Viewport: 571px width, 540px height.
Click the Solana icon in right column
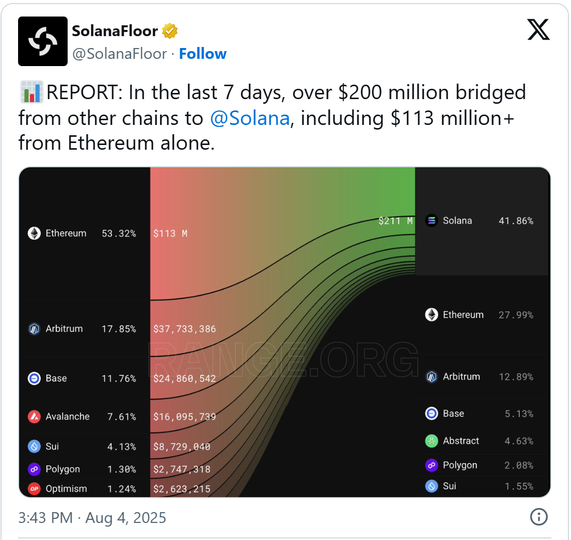click(x=432, y=221)
